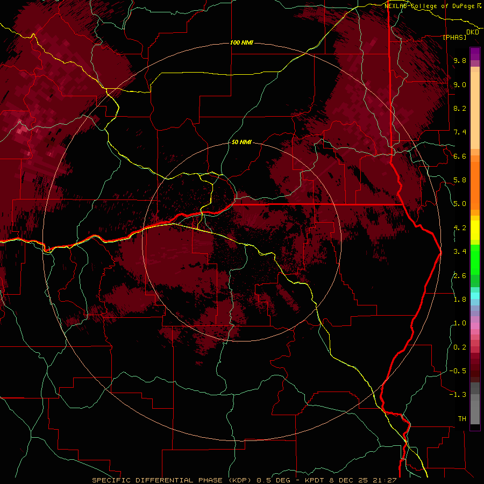Click the 7.4 scale label
This screenshot has height=484, width=484.
(x=460, y=132)
